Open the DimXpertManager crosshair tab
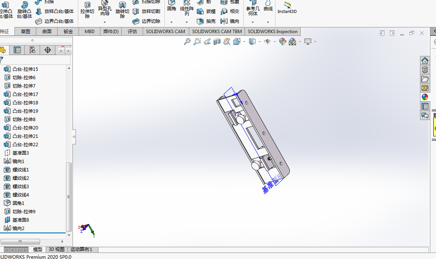Screen dimensions: 436x259 click(48, 50)
